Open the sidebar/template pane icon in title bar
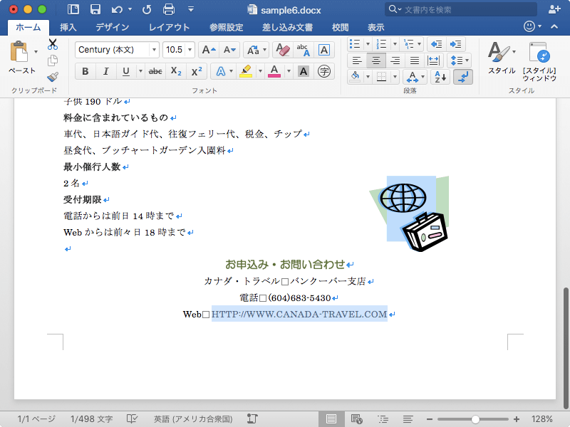 click(x=73, y=9)
